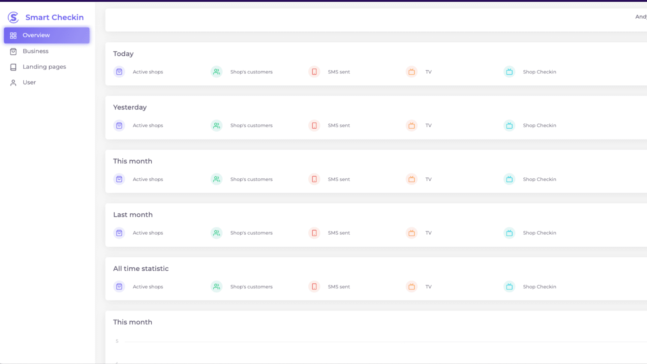Click SMS sent icon in All time statistic

(x=314, y=286)
